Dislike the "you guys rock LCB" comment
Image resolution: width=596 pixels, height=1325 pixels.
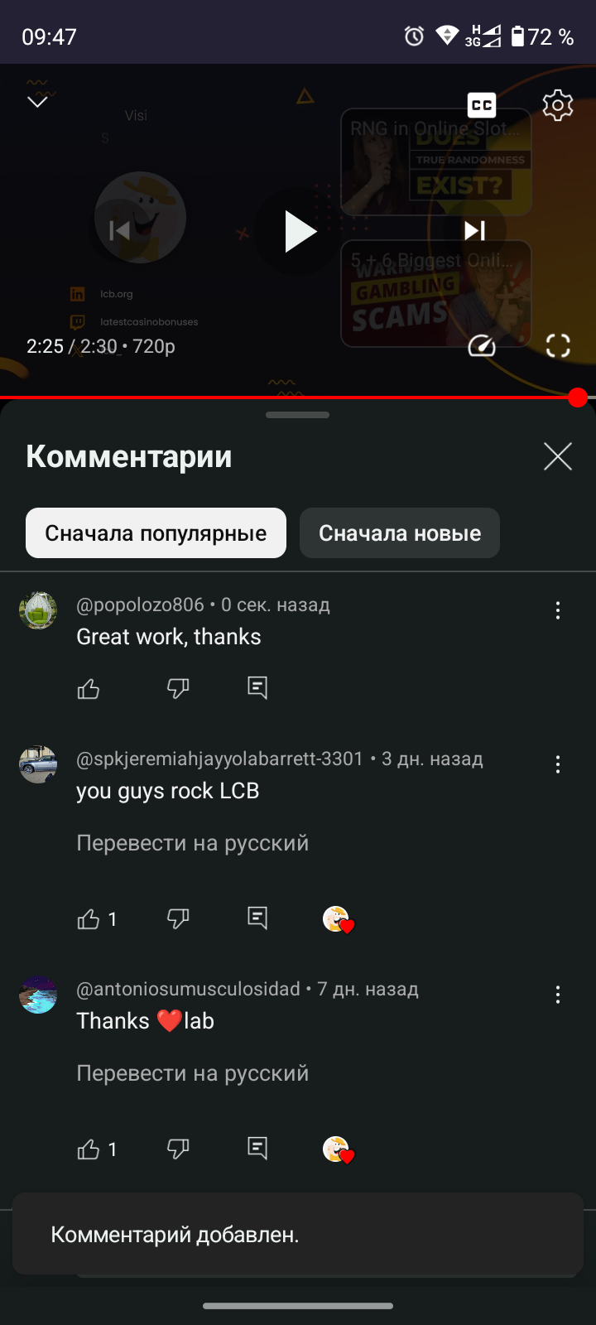point(178,918)
